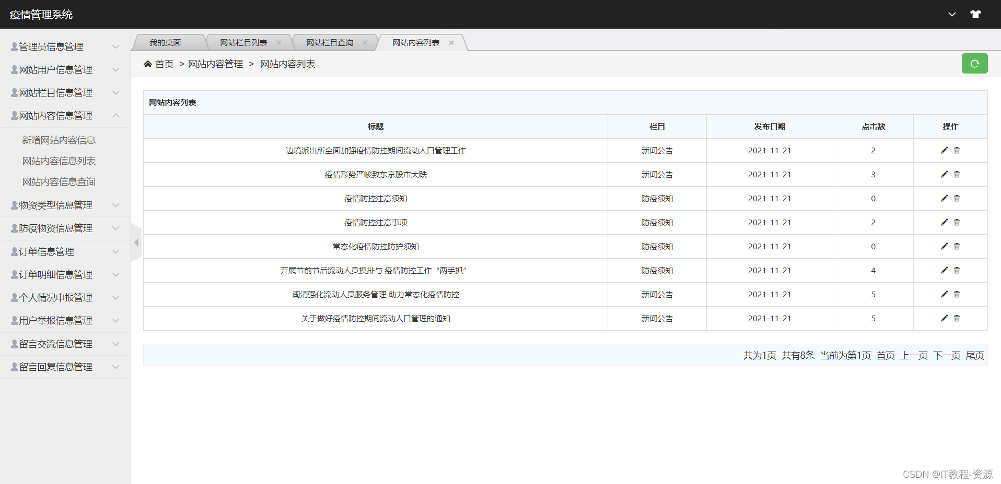Expand 留言回复信息管理 menu
The height and width of the screenshot is (484, 1001).
tap(65, 367)
